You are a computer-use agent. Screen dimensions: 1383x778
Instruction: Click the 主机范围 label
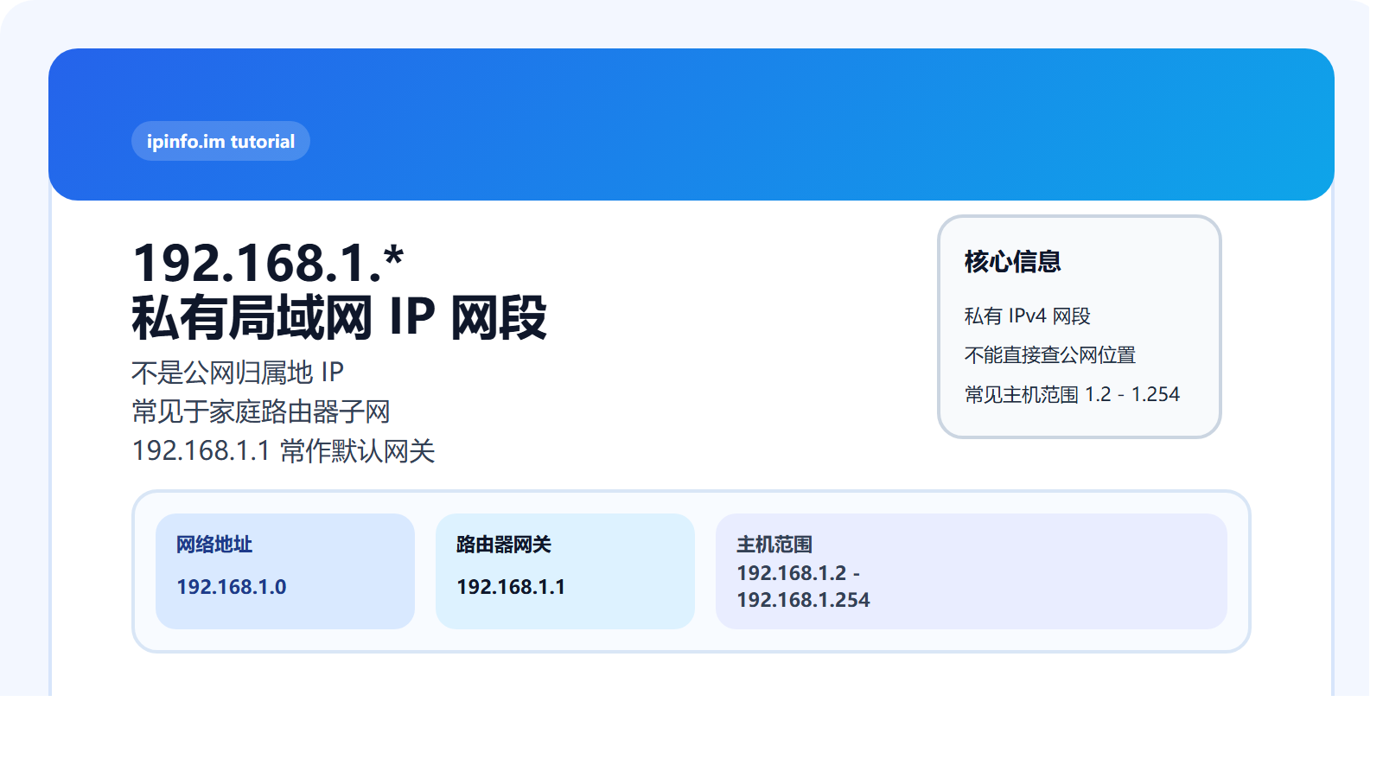coord(774,545)
